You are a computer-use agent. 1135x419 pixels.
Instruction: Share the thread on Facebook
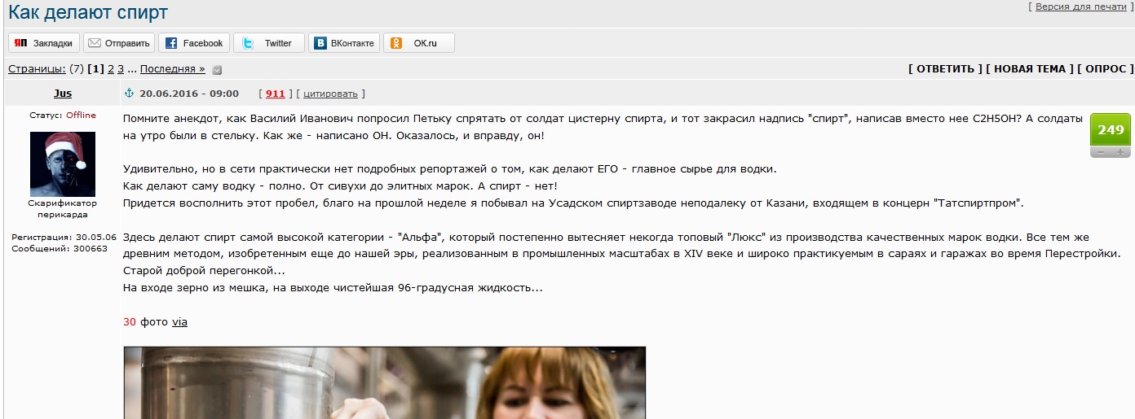pyautogui.click(x=194, y=43)
